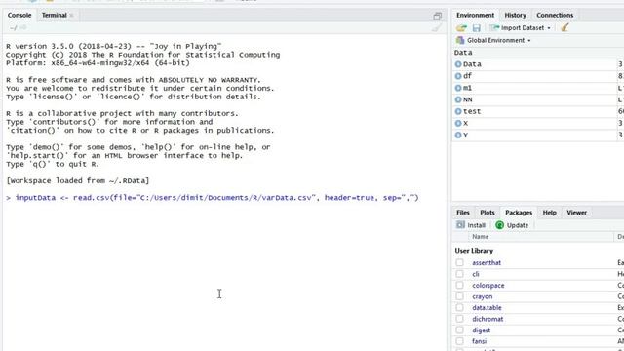
Task: Switch to the Files tab
Action: (x=463, y=213)
